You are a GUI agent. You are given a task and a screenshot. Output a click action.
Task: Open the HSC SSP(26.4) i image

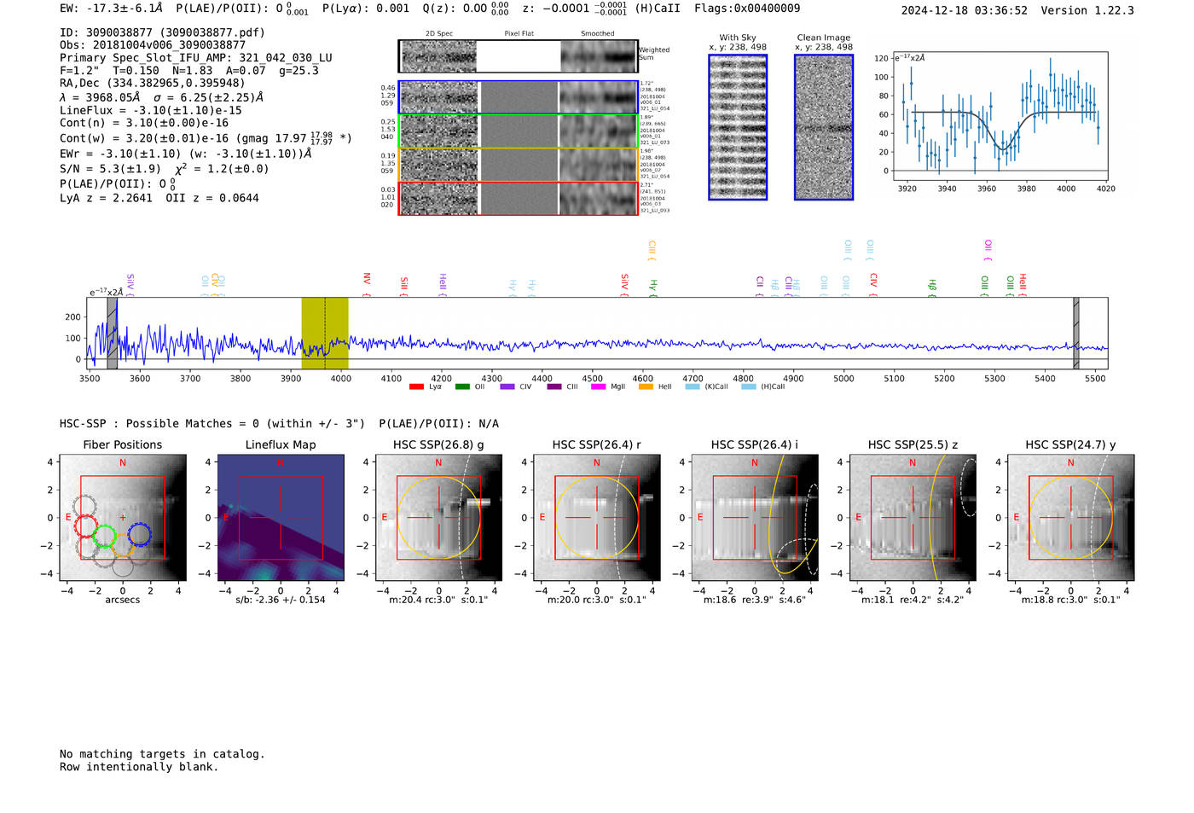754,518
